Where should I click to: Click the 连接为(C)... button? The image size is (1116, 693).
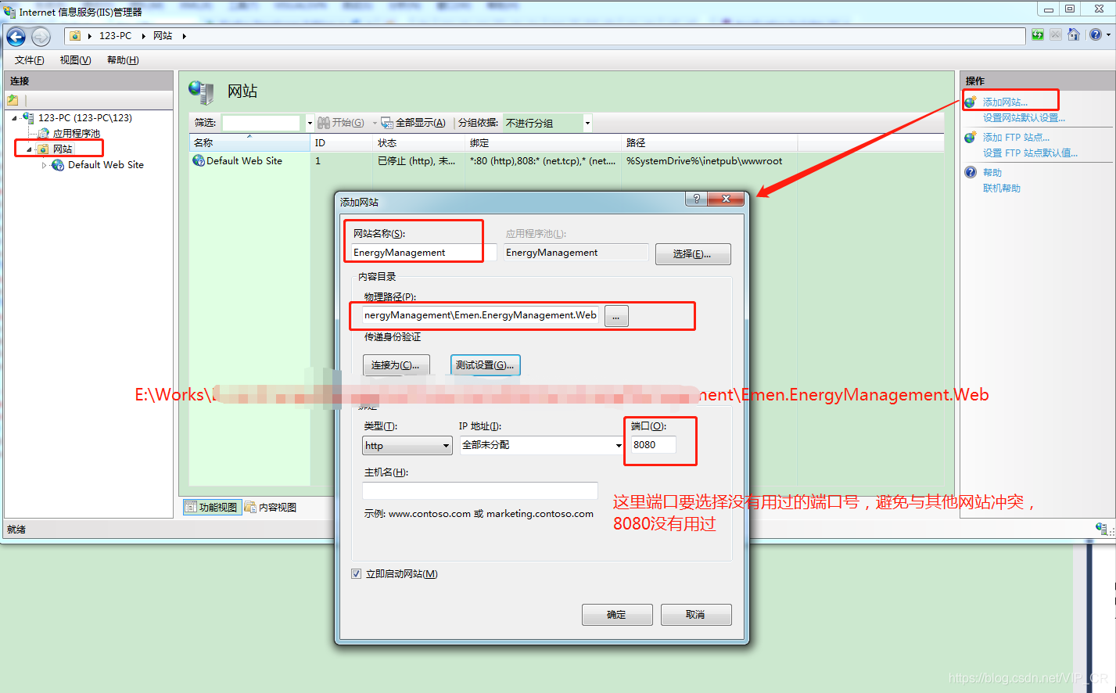coord(396,365)
